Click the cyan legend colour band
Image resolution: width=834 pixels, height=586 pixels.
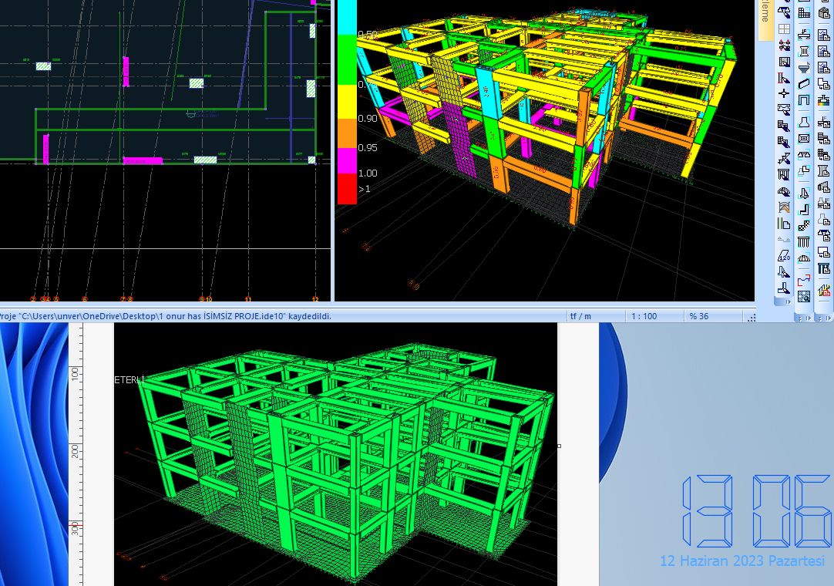348,18
